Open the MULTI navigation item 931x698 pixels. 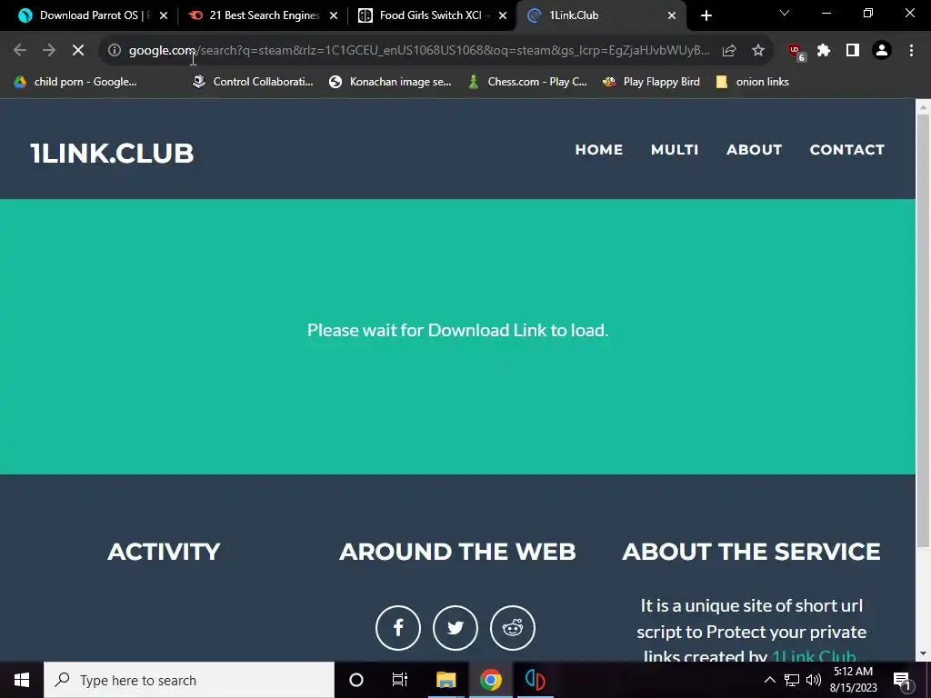tap(675, 150)
